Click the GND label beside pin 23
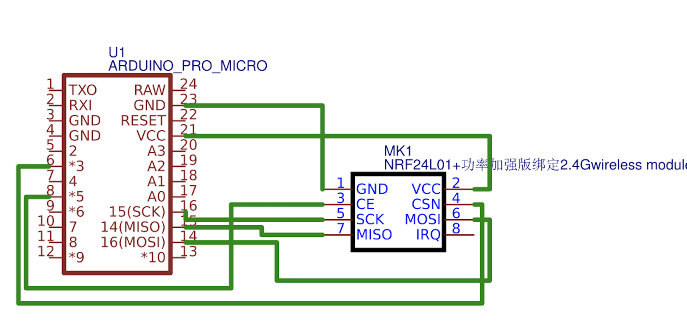This screenshot has width=687, height=329. [150, 105]
